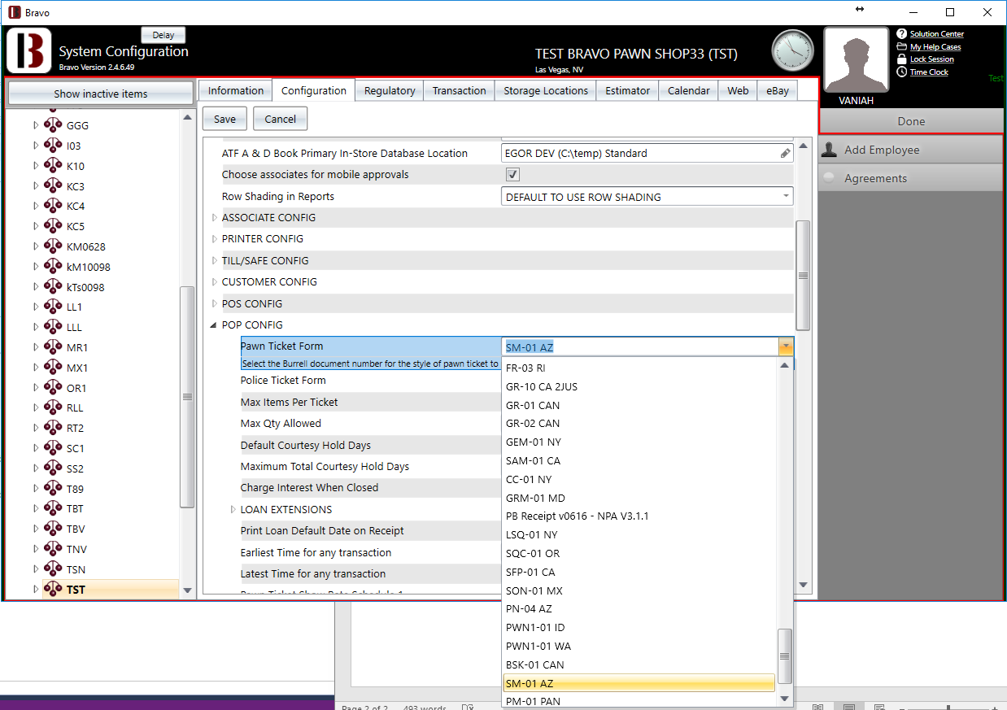Click the Delay button
1007x710 pixels.
pos(163,35)
